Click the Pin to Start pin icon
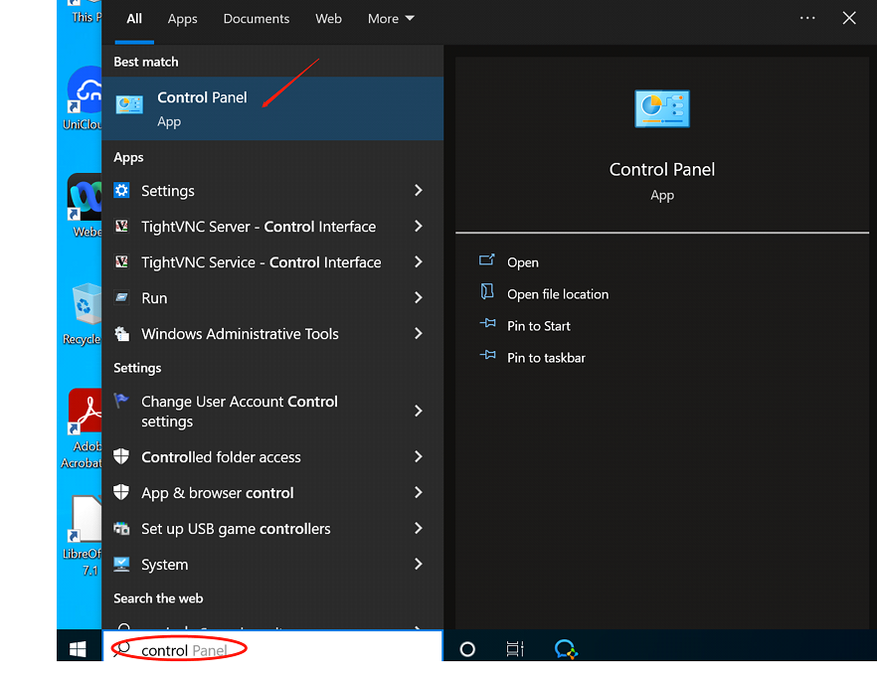 point(487,323)
